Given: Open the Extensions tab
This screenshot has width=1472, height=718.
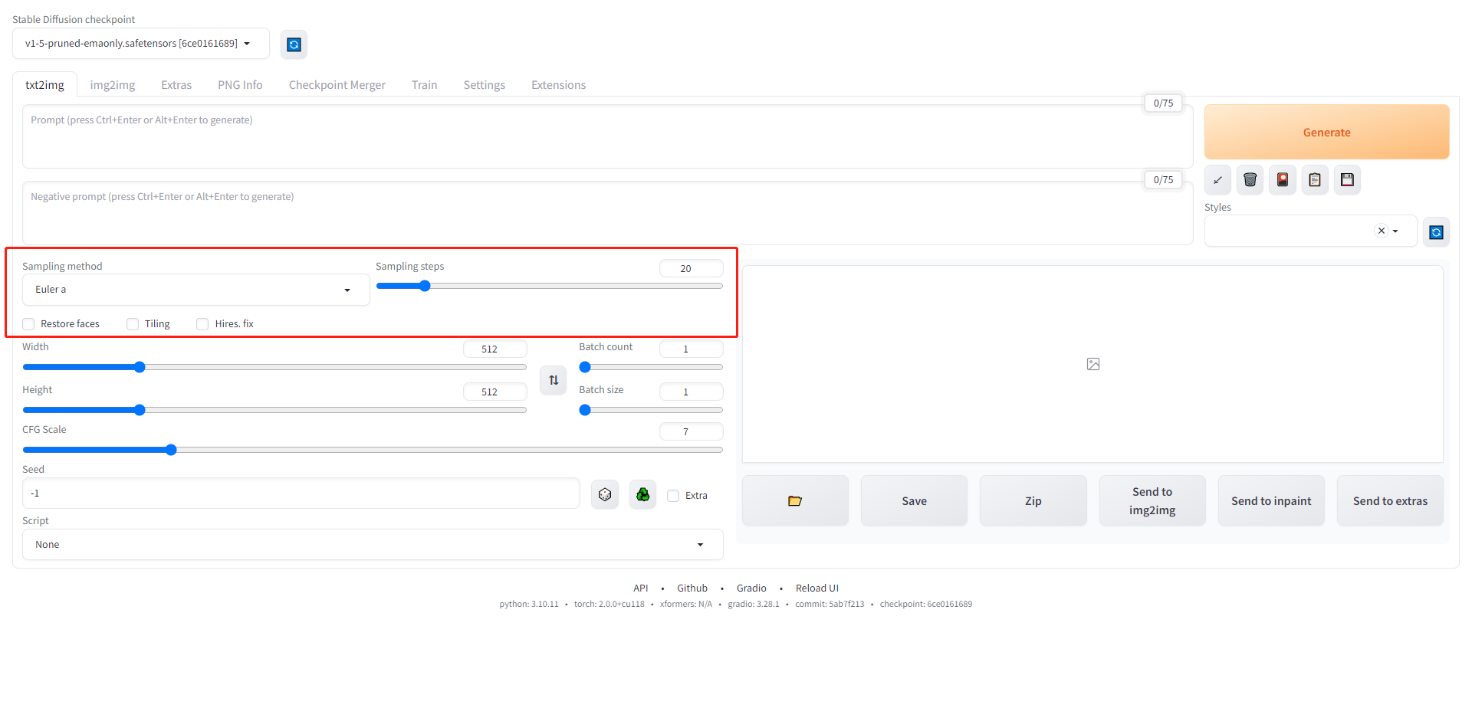Looking at the screenshot, I should 558,85.
